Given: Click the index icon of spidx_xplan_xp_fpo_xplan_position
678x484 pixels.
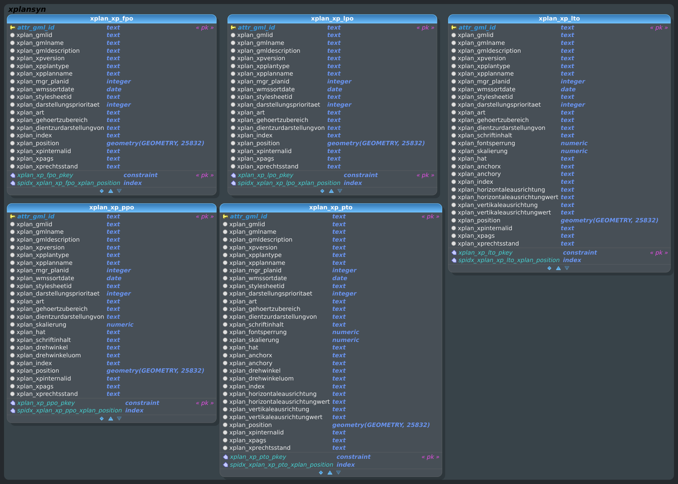Looking at the screenshot, I should (13, 183).
